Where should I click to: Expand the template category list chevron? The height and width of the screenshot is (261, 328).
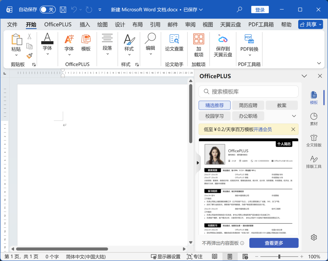coord(294,116)
